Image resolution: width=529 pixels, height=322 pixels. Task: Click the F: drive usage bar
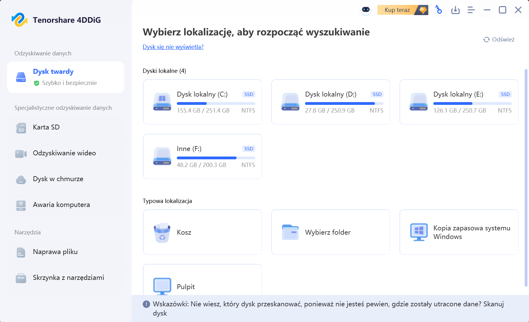tap(216, 158)
